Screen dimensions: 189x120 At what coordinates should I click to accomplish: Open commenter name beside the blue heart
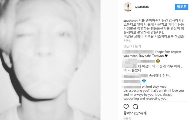tap(131, 81)
